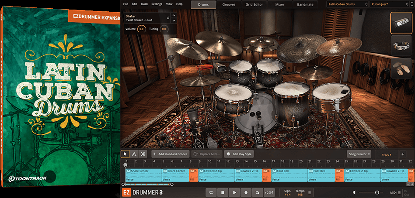Select the pencil draw tool
415x198 pixels.
134,154
